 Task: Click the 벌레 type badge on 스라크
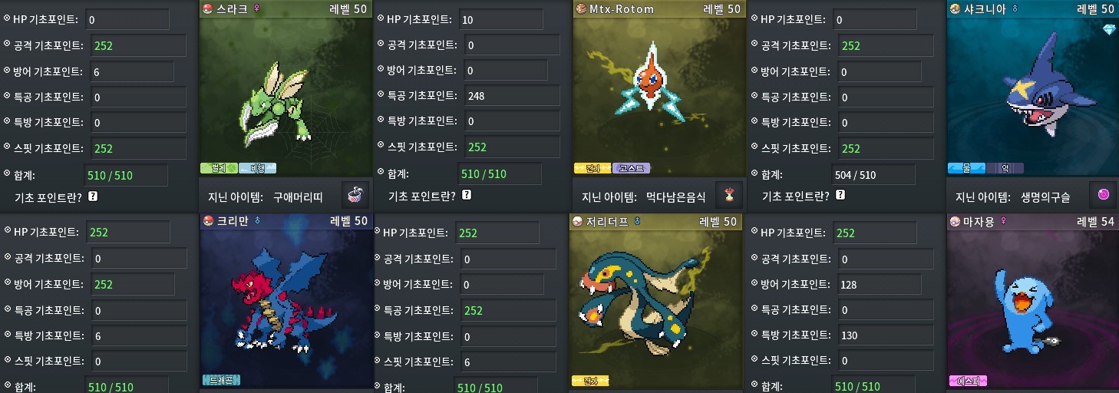click(219, 167)
